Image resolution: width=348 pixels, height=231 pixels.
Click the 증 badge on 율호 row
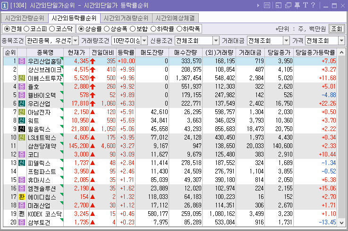pos(22,86)
